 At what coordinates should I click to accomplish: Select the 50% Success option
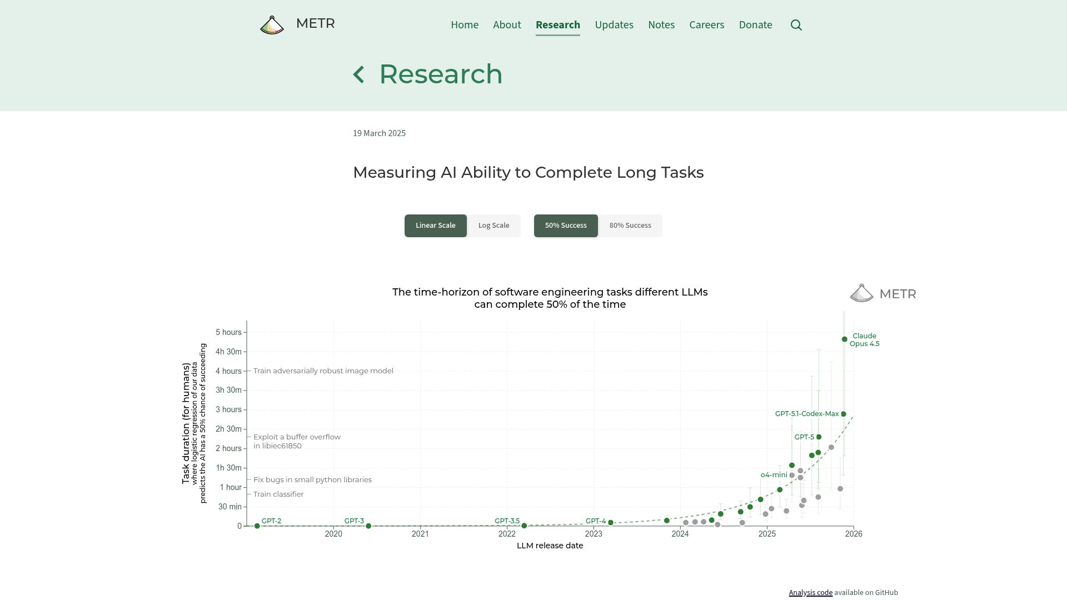[566, 226]
